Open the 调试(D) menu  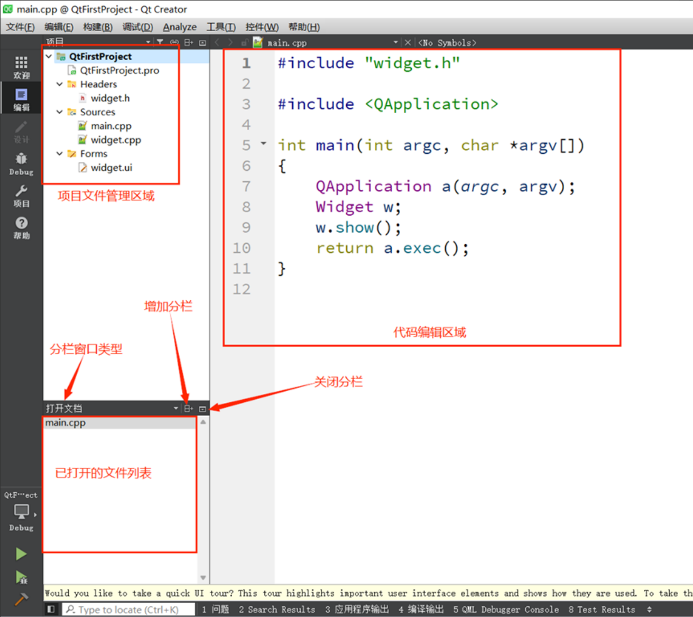tap(138, 27)
